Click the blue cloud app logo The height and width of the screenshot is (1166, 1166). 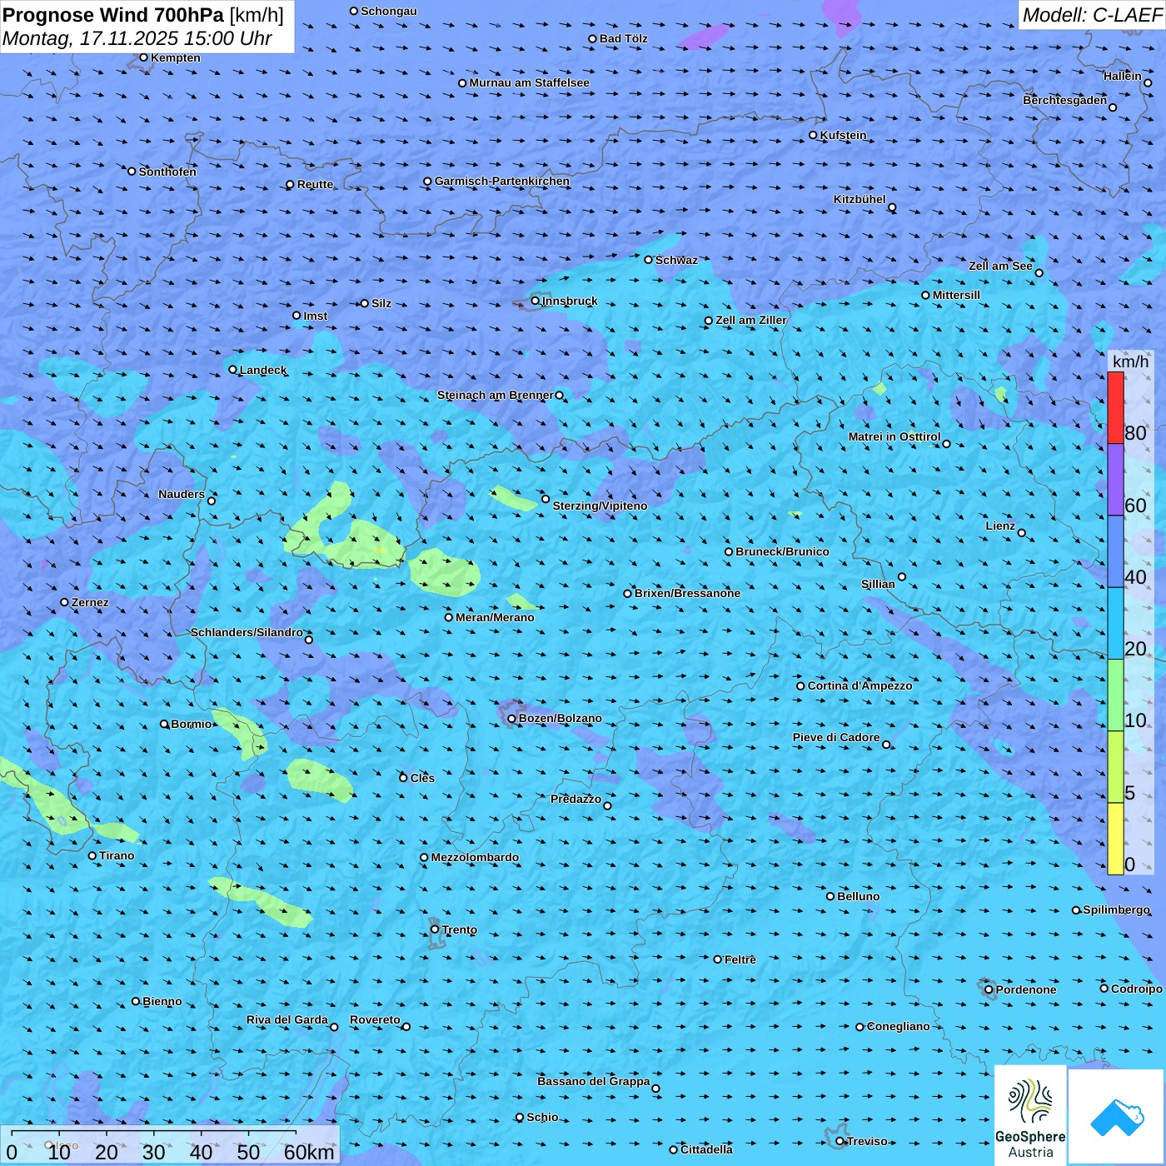(x=1116, y=1117)
